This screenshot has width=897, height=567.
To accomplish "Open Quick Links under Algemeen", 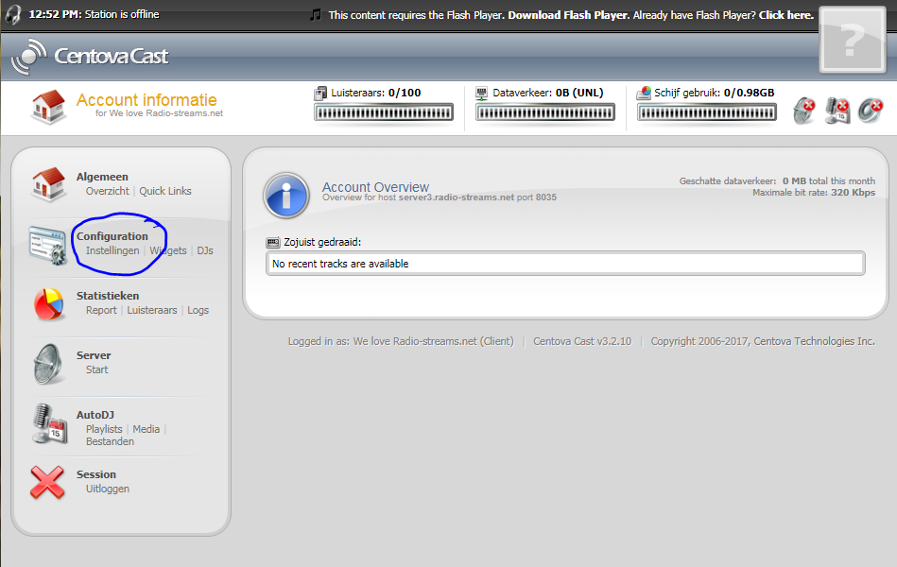I will [165, 191].
